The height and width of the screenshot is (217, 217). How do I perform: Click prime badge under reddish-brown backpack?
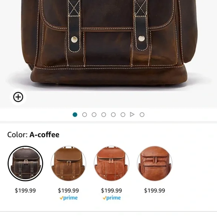pos(112,198)
